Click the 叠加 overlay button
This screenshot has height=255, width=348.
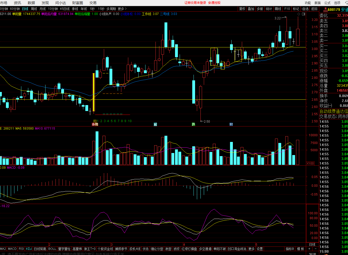click(x=251, y=9)
